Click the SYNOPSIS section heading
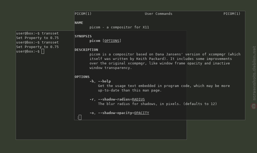Image resolution: width=257 pixels, height=153 pixels. tap(83, 36)
